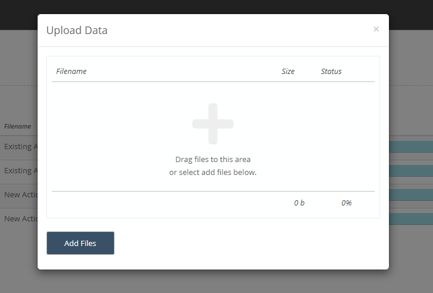Click the background Filename column header
The height and width of the screenshot is (293, 433).
click(x=18, y=126)
